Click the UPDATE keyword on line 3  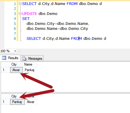click(x=29, y=14)
